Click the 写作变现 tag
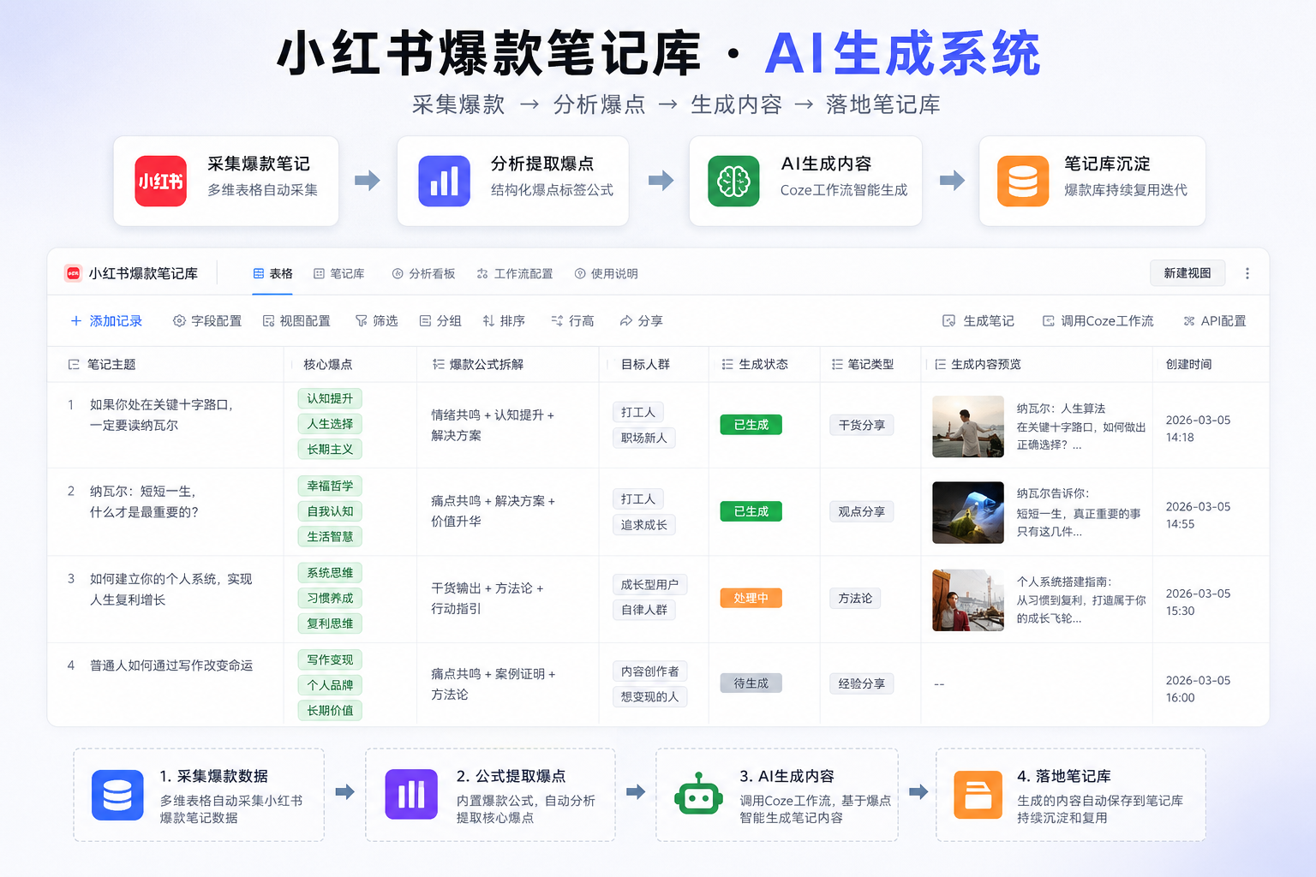 [x=330, y=659]
